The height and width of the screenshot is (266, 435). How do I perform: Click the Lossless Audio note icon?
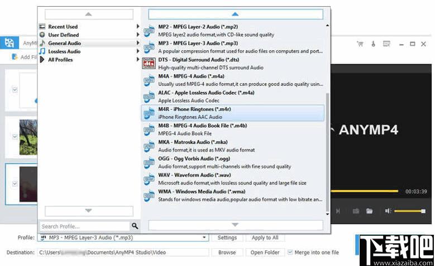42,51
